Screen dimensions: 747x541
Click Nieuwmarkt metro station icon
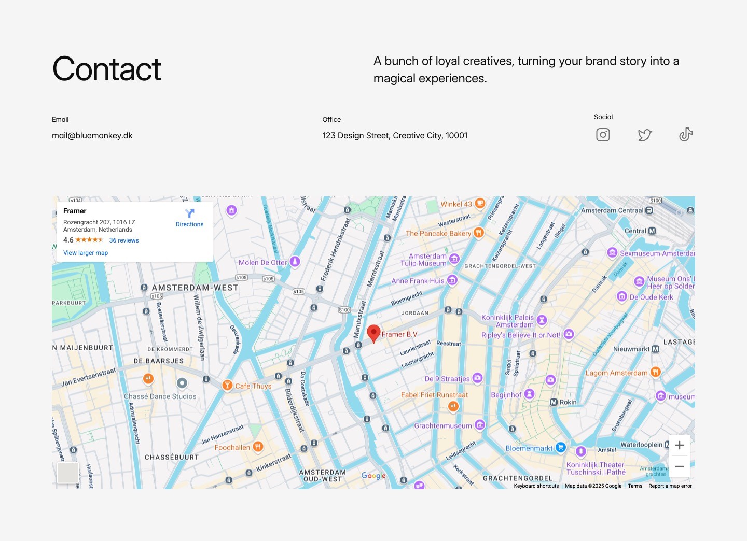pyautogui.click(x=655, y=349)
